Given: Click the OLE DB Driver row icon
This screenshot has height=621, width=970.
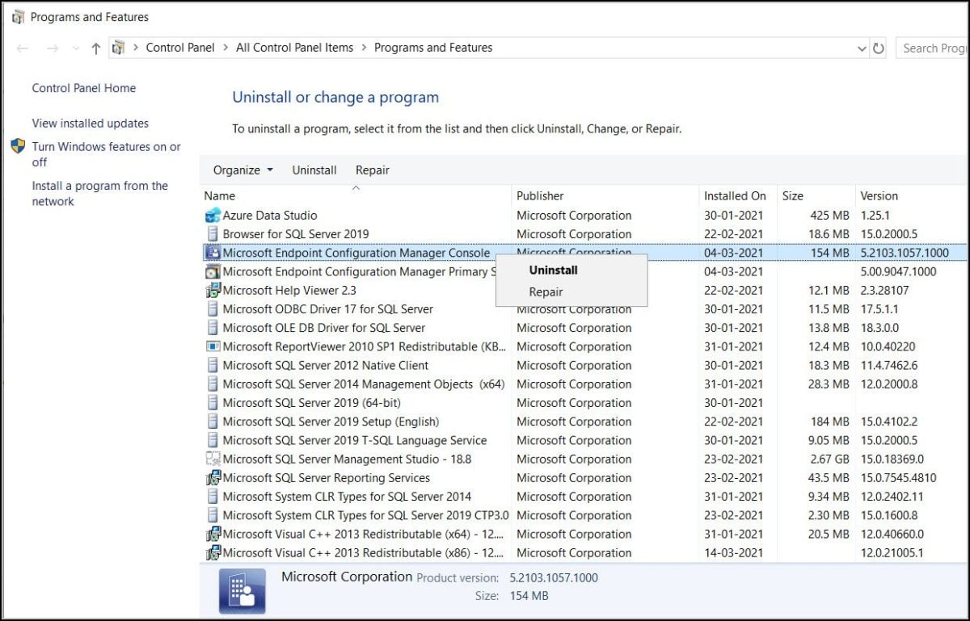Looking at the screenshot, I should [x=213, y=328].
